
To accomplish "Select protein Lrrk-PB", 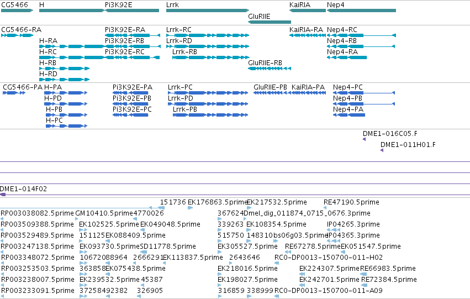I will 210,115.
